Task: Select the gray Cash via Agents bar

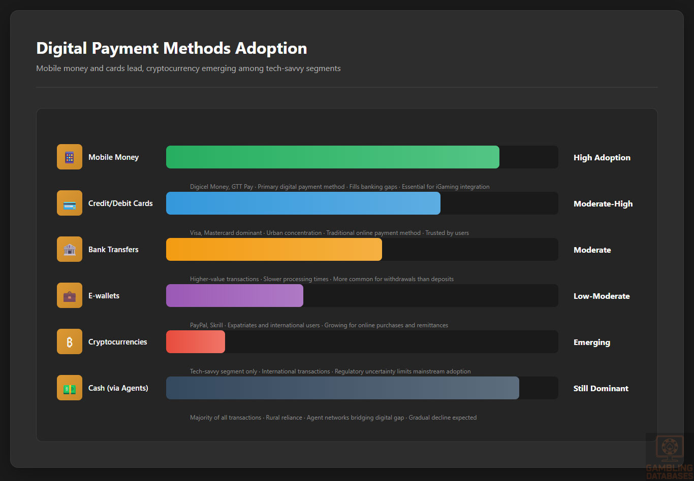Action: (342, 388)
